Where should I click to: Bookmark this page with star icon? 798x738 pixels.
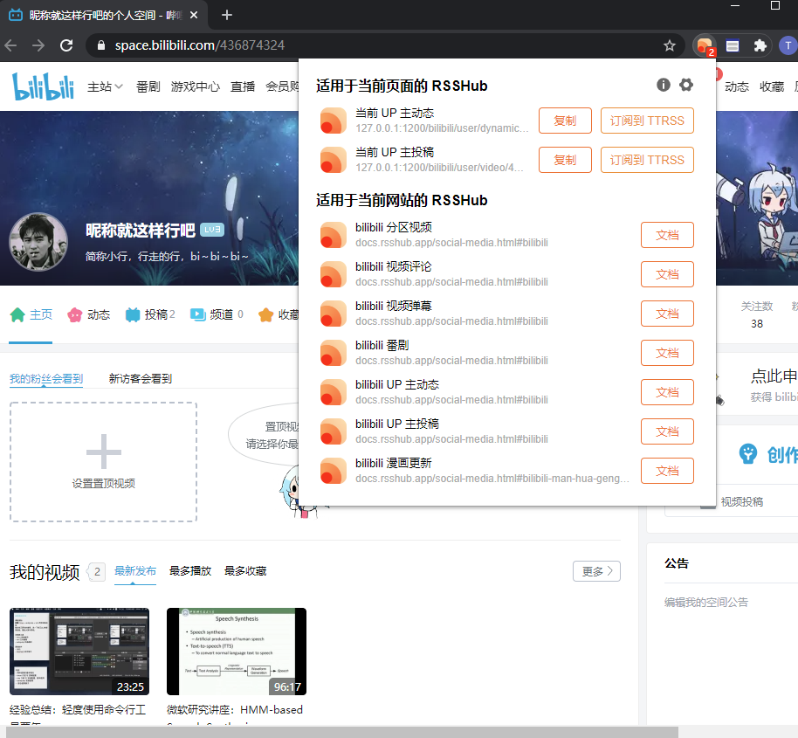point(670,45)
